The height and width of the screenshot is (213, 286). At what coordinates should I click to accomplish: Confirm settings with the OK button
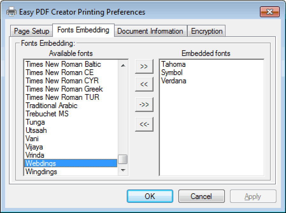click(x=150, y=196)
